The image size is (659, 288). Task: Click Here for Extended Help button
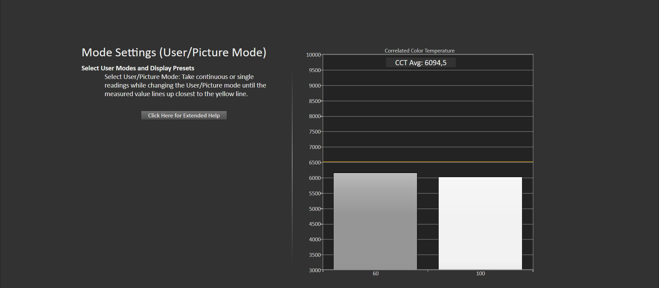(184, 115)
